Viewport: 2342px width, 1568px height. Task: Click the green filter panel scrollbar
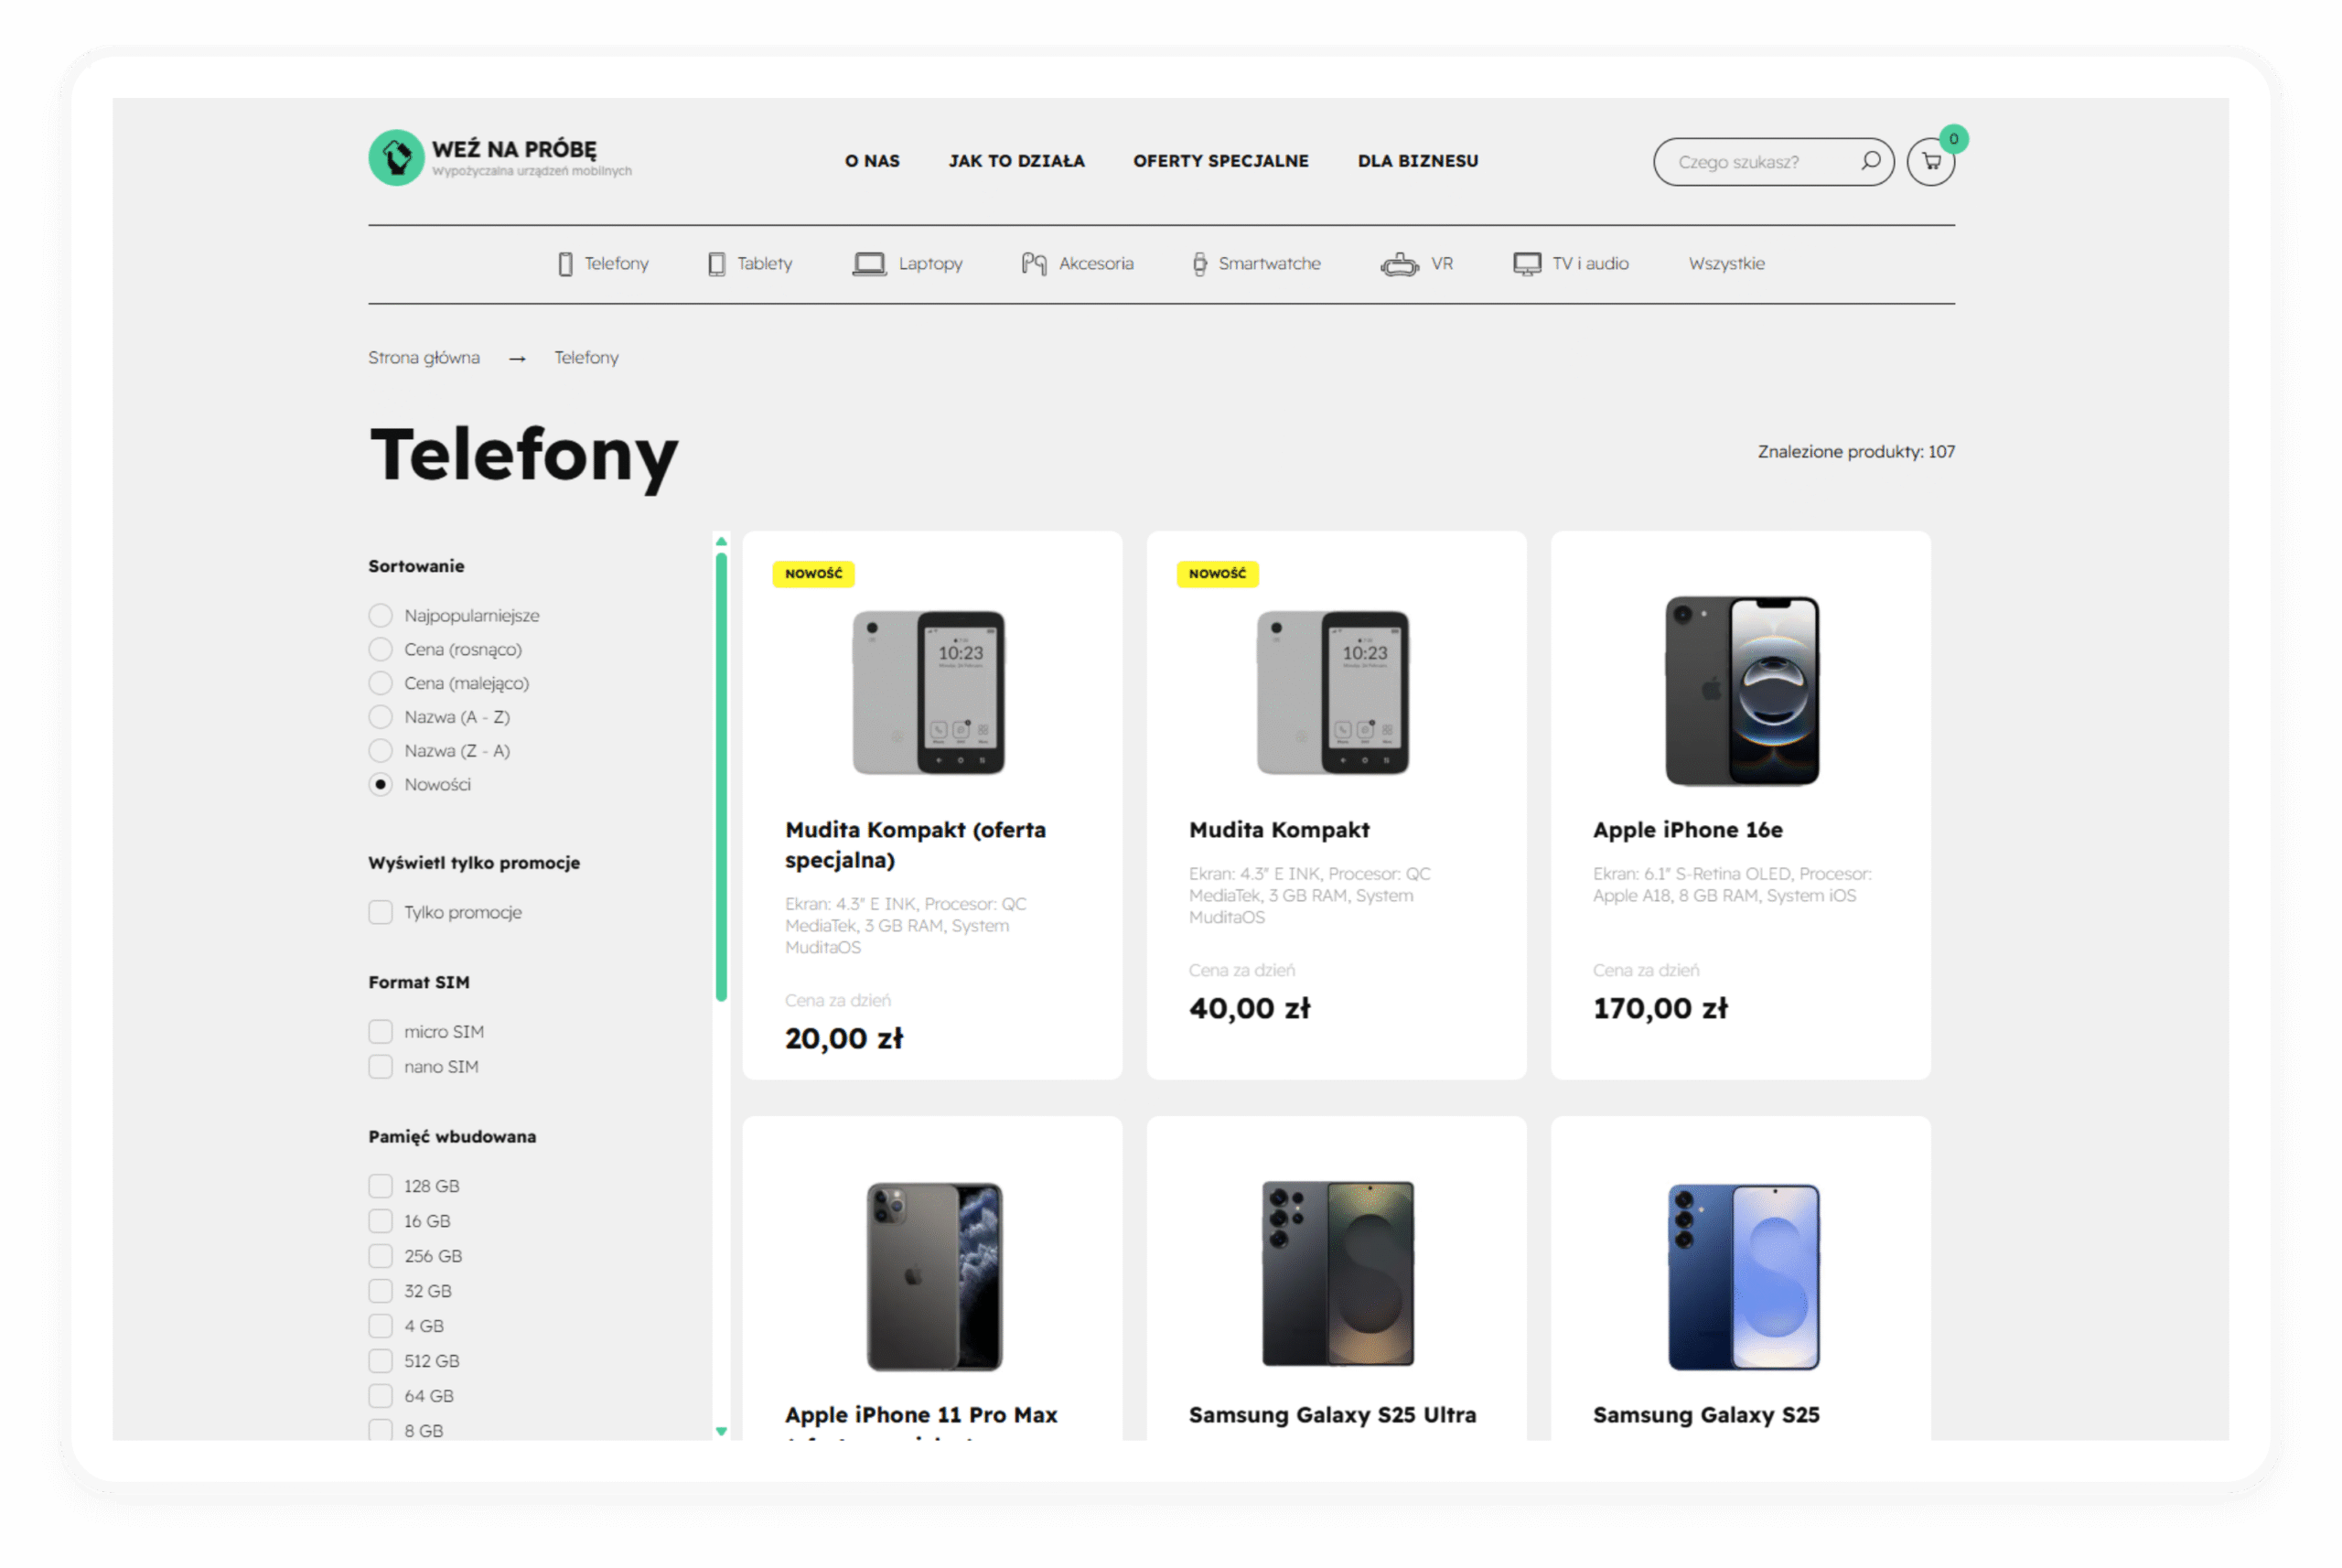[721, 777]
